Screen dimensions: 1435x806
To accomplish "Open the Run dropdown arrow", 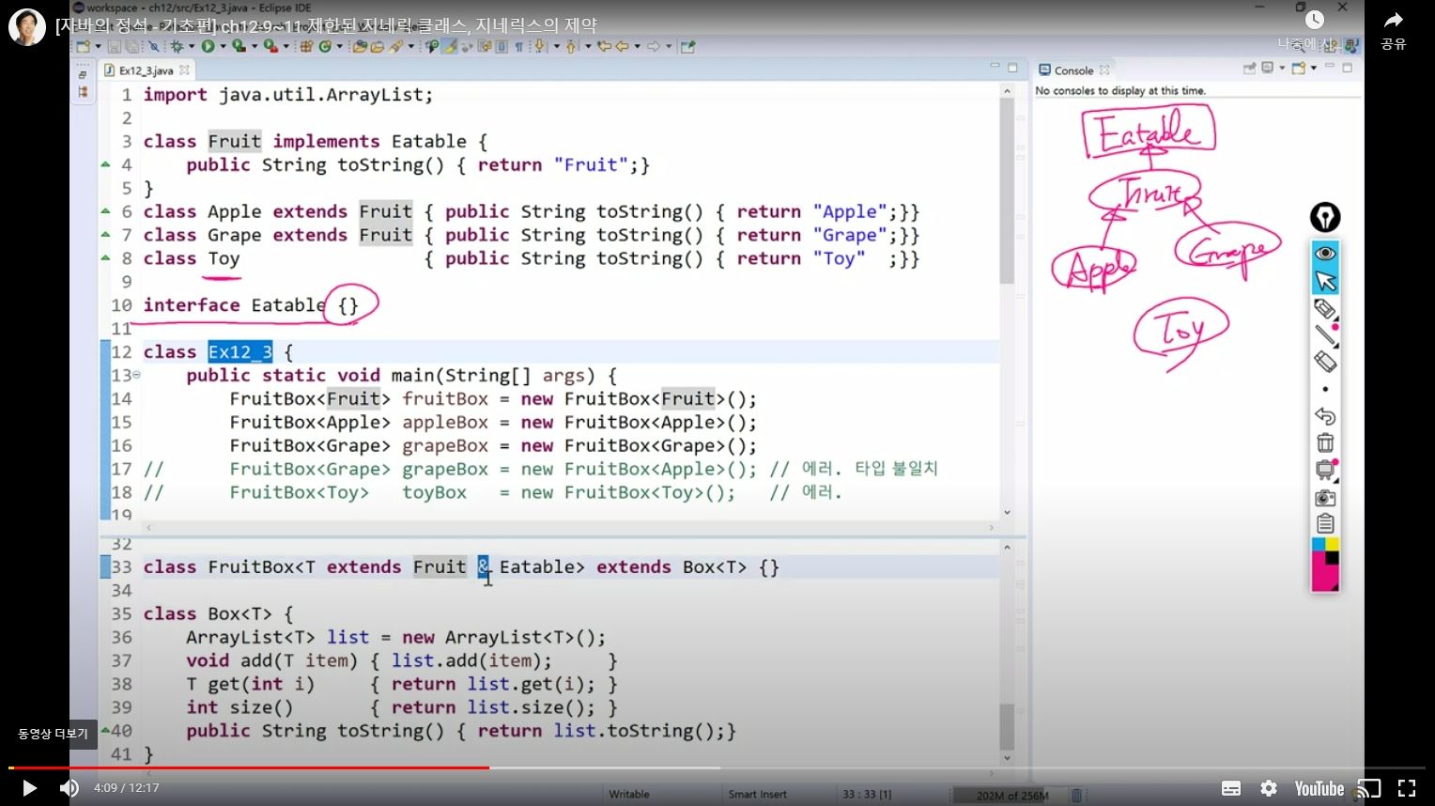I will point(223,46).
